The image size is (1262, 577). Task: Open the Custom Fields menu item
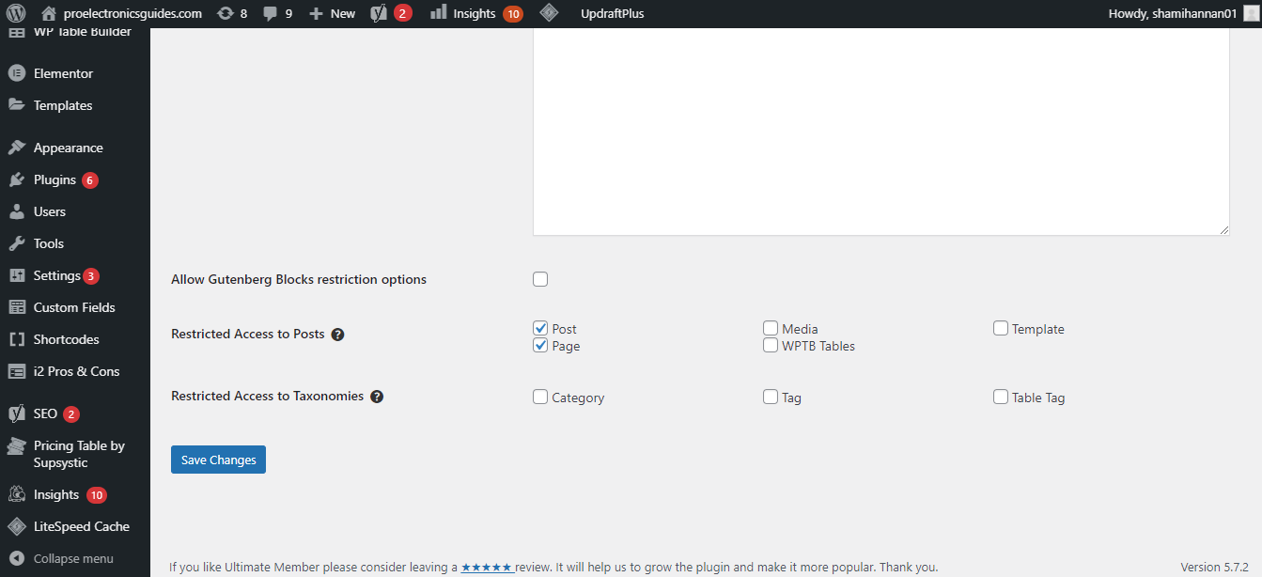[x=74, y=307]
